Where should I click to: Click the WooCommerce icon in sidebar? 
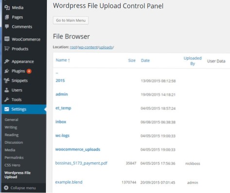pyautogui.click(x=7, y=39)
